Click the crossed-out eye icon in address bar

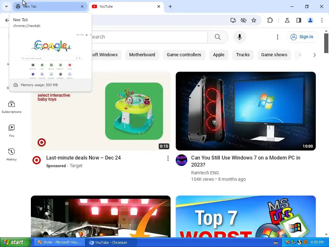(244, 20)
